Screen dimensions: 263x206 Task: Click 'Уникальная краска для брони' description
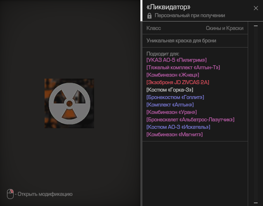[x=181, y=41]
